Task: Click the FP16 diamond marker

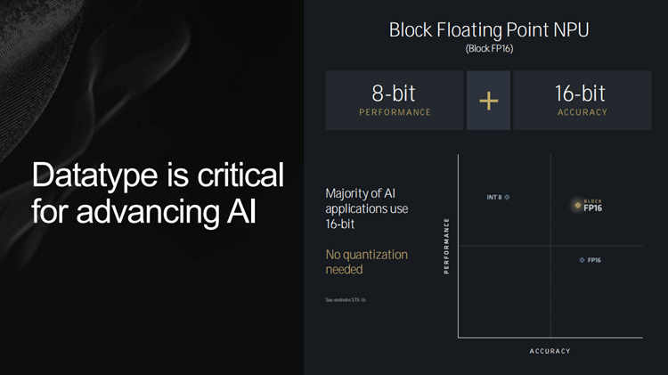Action: tap(582, 260)
